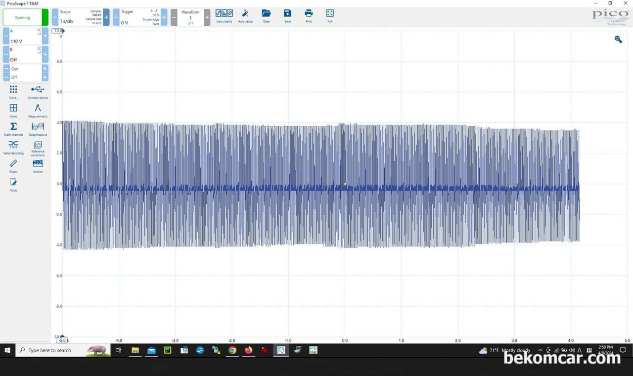Decrease Channel A range with minus
The width and height of the screenshot is (633, 376).
[x=6, y=36]
